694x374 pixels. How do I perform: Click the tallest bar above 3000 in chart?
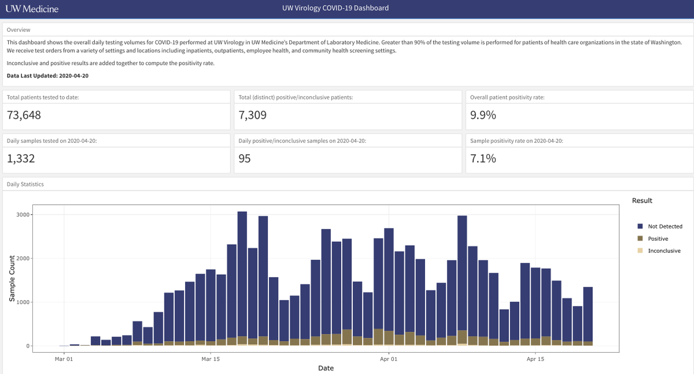point(242,279)
